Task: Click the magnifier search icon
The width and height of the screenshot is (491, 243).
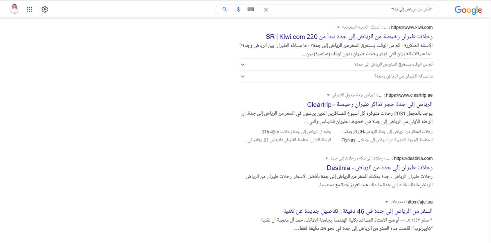Action: (225, 9)
